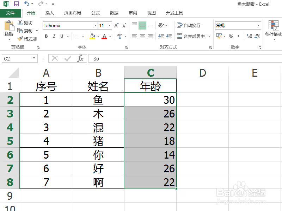The image size is (282, 211).
Task: Toggle underline formatting
Action: pyautogui.click(x=61, y=36)
